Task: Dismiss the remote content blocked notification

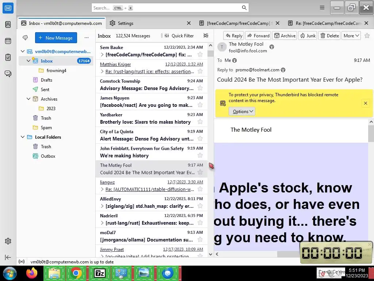Action: pyautogui.click(x=365, y=103)
